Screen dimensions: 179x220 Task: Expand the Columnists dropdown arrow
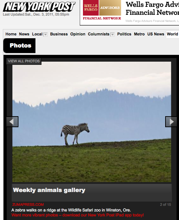coord(112,34)
